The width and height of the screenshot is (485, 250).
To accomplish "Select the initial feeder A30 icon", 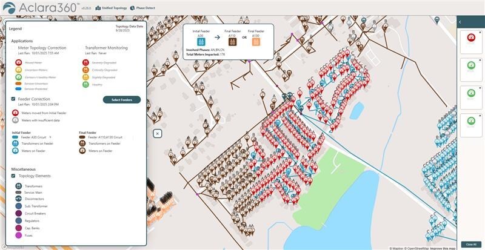I will pos(201,44).
